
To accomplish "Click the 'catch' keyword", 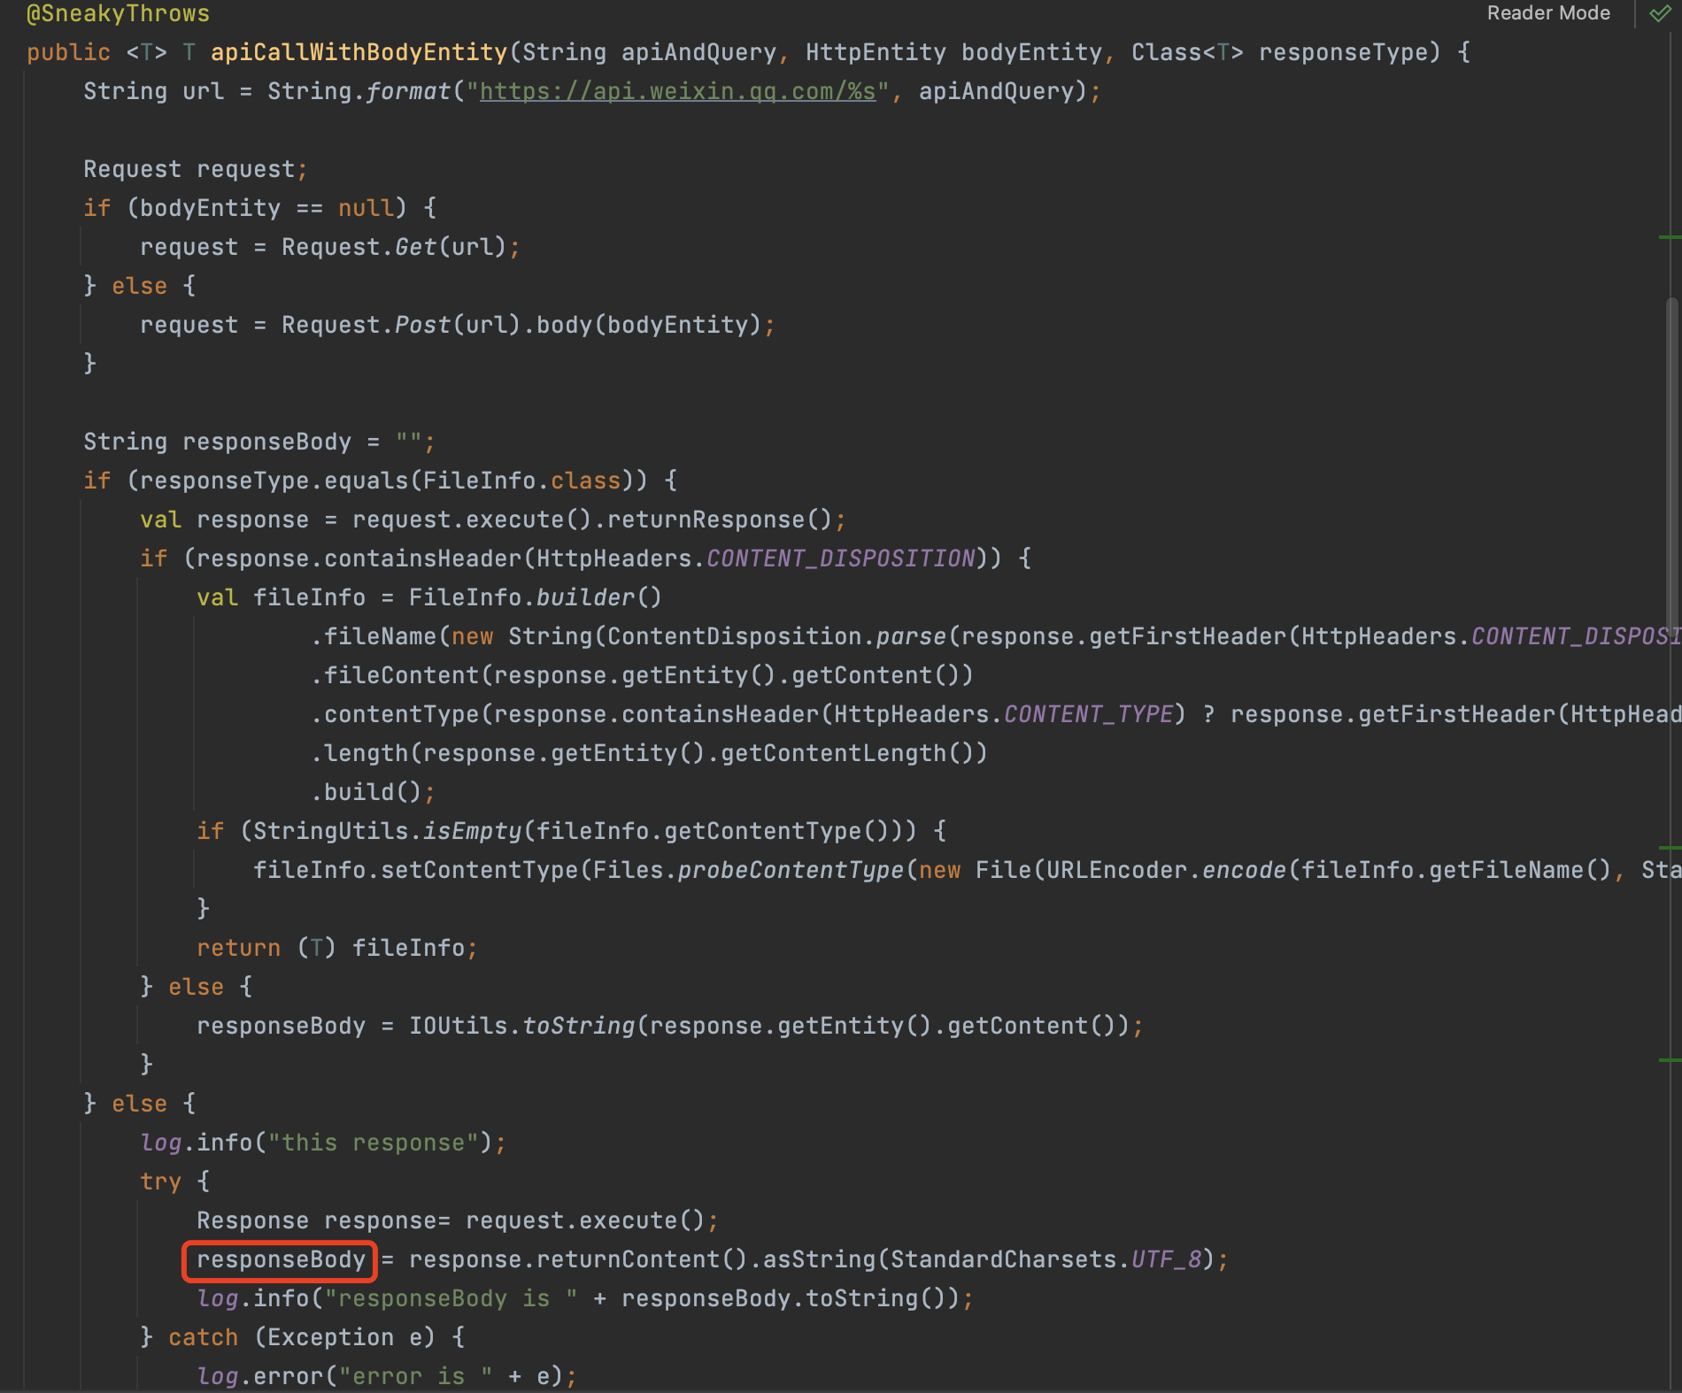I will [x=203, y=1337].
